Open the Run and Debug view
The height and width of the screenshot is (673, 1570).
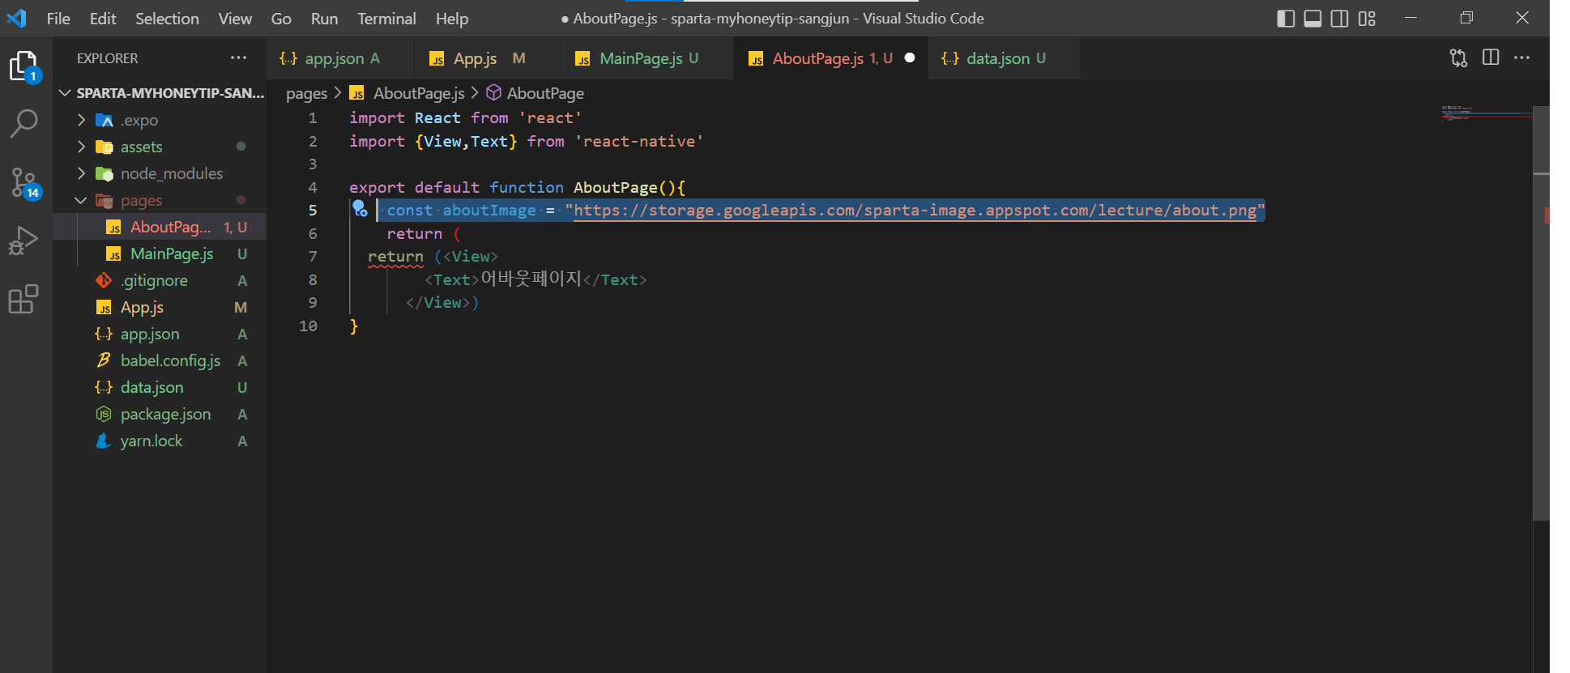coord(23,241)
